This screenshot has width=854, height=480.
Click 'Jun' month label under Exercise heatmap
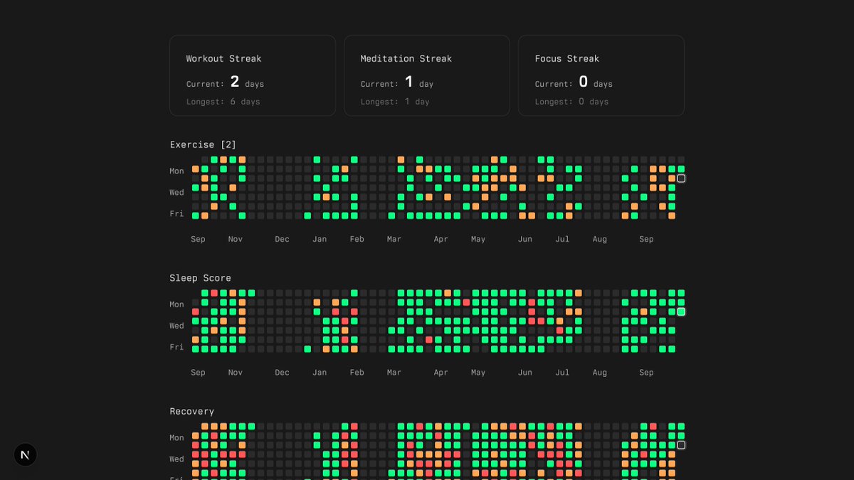coord(525,239)
